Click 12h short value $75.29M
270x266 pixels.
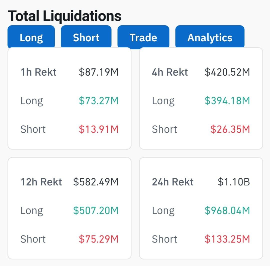(x=99, y=239)
